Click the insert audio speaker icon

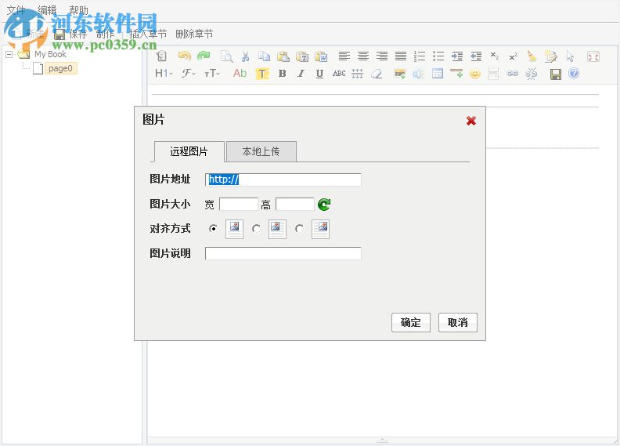pyautogui.click(x=418, y=74)
